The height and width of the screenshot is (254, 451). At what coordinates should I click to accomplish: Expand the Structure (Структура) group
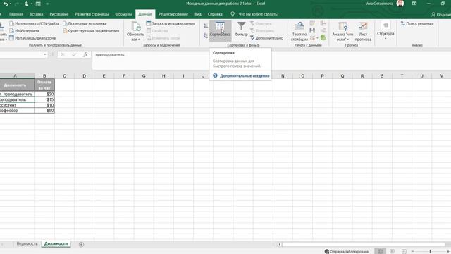[385, 30]
